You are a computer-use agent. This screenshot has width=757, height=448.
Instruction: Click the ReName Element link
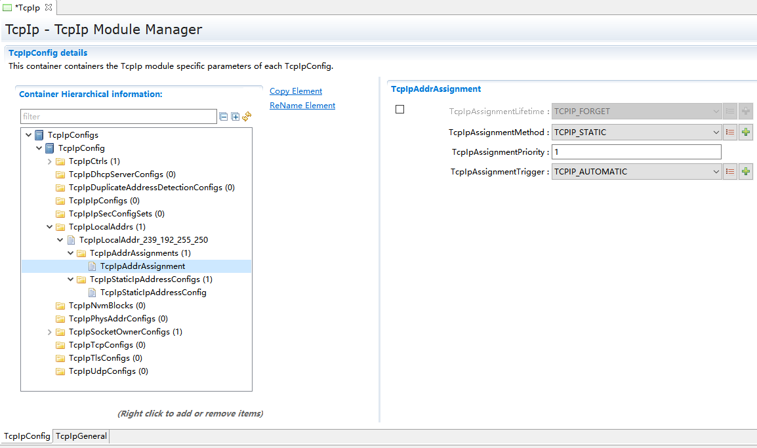point(302,106)
